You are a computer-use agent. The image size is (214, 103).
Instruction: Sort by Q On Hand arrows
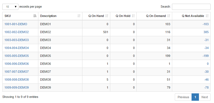(107, 16)
